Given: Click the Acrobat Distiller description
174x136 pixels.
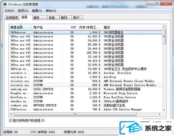Looking at the screenshot, I should pos(117,73).
